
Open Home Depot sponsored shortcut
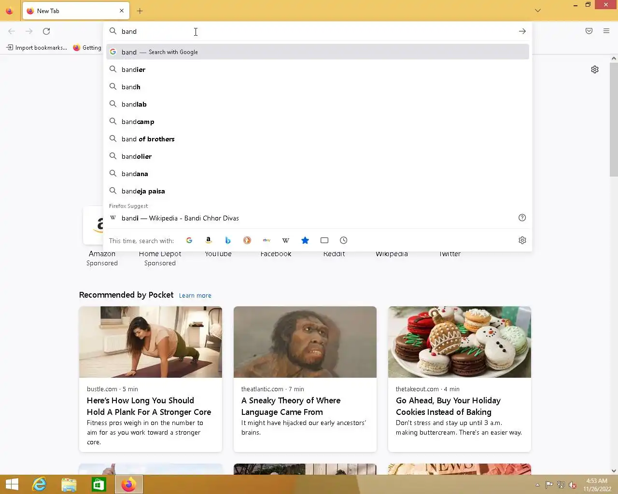tap(160, 258)
